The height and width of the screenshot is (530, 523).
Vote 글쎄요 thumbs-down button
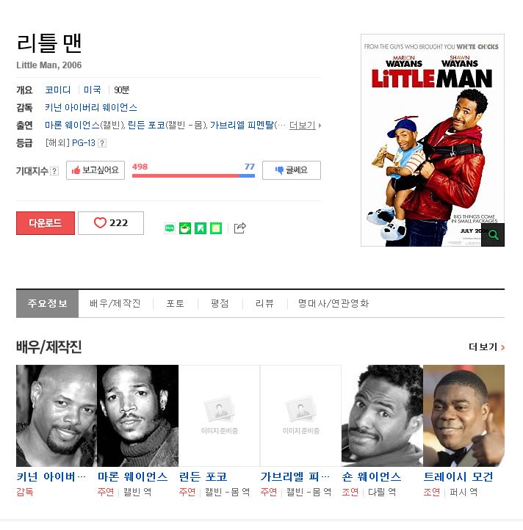(x=292, y=170)
